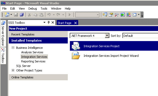
Task: Open the Help menu
Action: click(67, 9)
